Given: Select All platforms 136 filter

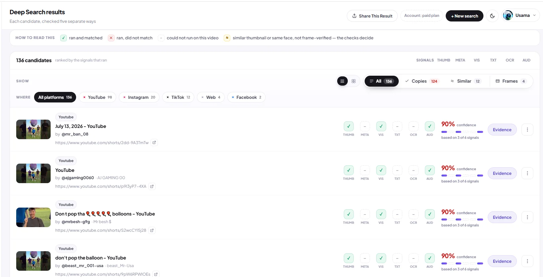Looking at the screenshot, I should tap(55, 97).
